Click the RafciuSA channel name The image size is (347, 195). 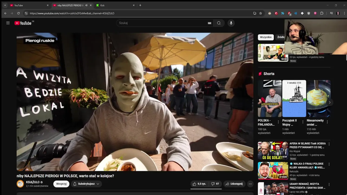point(294,171)
